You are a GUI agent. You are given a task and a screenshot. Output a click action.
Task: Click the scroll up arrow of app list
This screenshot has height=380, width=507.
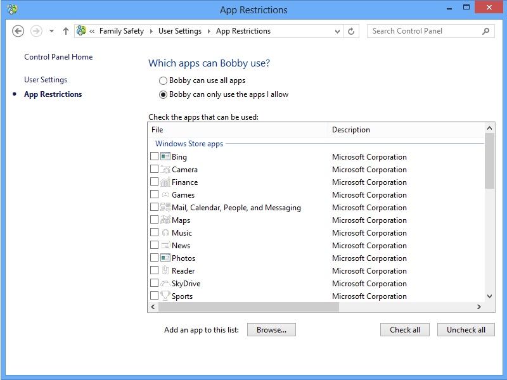489,129
